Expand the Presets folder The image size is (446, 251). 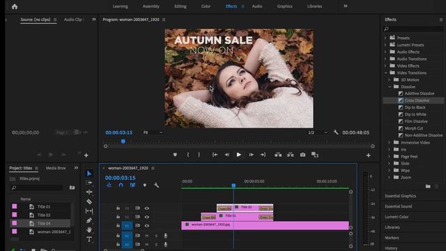click(385, 38)
